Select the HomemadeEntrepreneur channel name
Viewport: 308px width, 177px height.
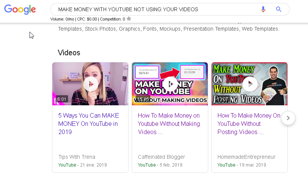click(x=246, y=157)
